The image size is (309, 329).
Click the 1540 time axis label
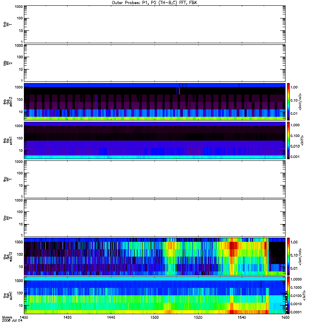click(242, 317)
